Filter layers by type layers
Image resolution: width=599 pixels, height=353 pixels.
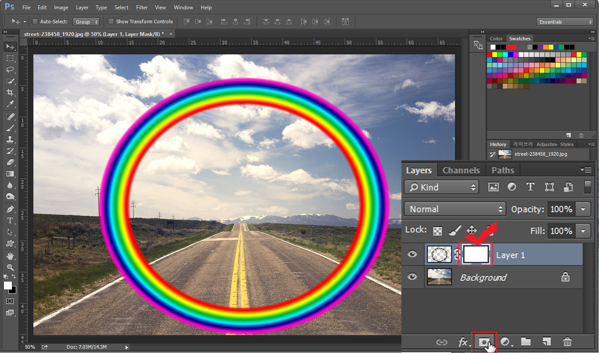(530, 187)
